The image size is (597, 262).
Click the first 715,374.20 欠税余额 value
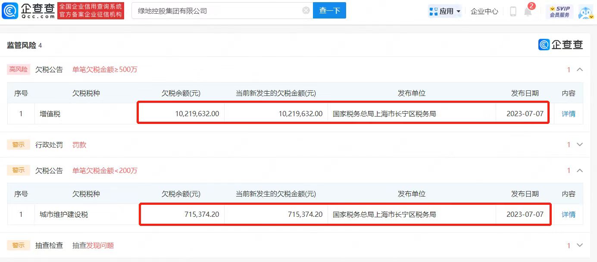[202, 214]
